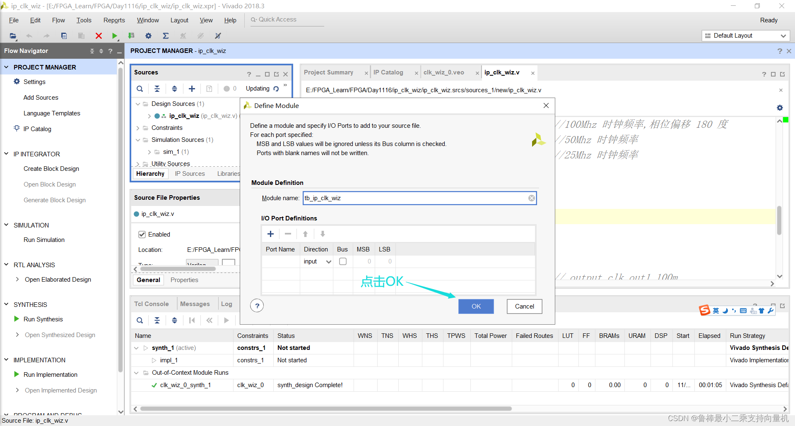Close the Define Module dialog

point(546,106)
